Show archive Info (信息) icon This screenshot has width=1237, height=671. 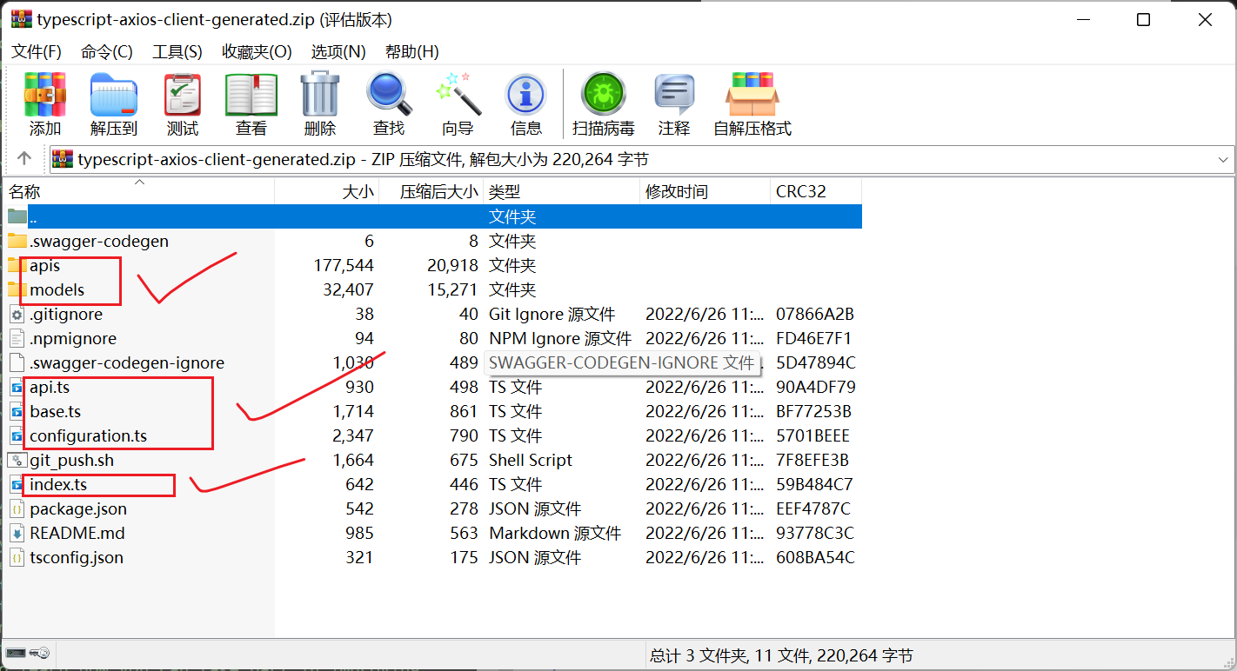(x=526, y=96)
